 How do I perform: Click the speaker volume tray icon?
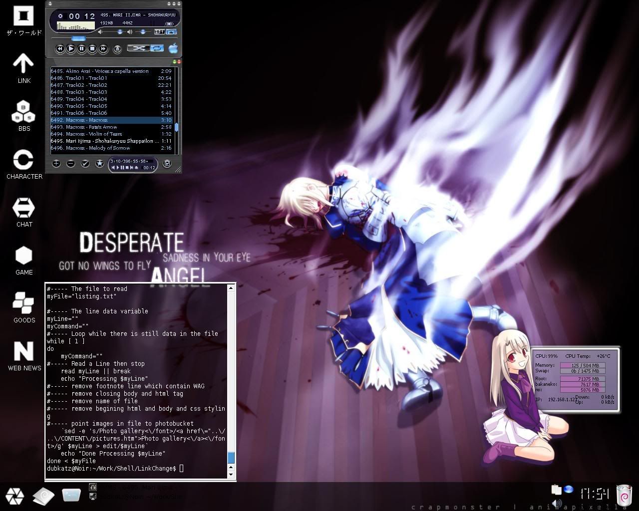point(557,503)
